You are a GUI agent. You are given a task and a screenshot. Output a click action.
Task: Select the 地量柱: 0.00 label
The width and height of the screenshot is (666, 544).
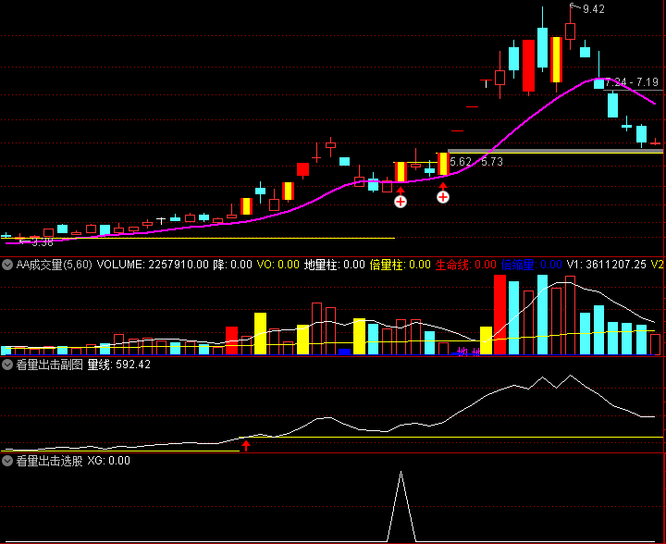pyautogui.click(x=335, y=265)
